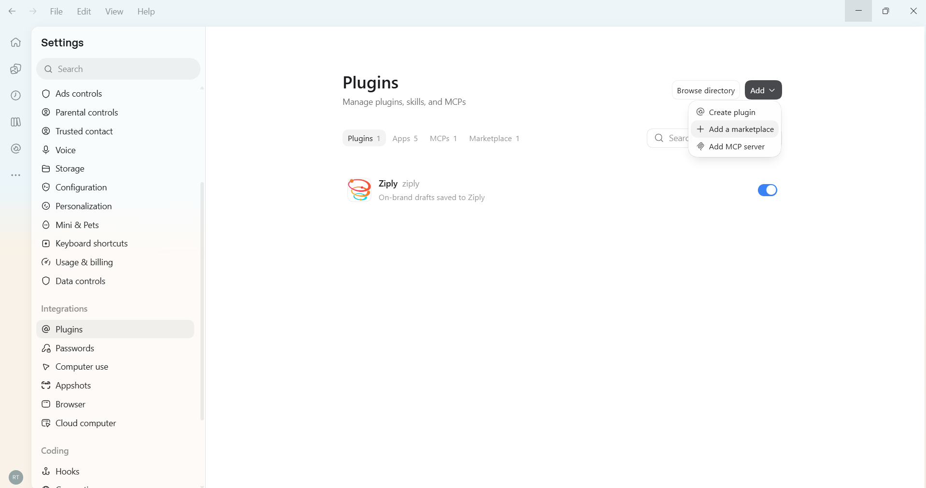This screenshot has height=488, width=926.
Task: Go to Data controls settings
Action: click(x=115, y=281)
